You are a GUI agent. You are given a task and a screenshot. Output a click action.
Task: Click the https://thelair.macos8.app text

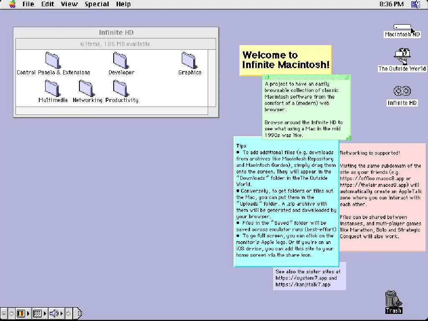[373, 185]
